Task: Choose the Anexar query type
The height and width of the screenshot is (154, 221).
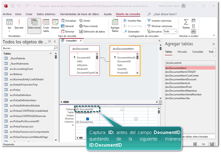Action: click(x=55, y=24)
